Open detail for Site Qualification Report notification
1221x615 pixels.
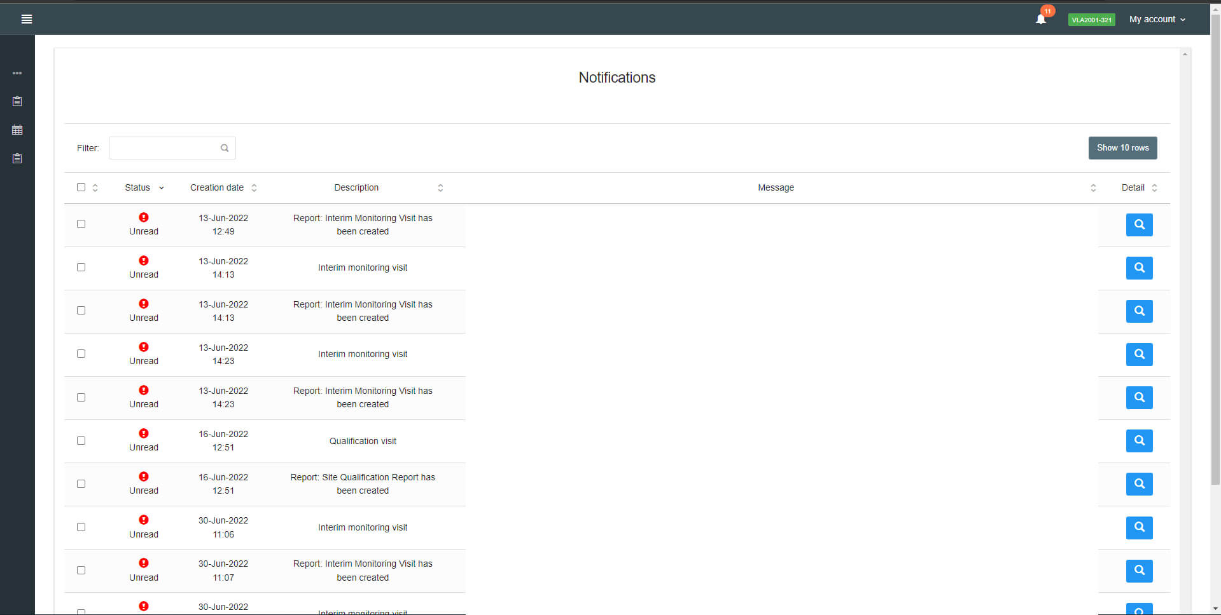[1139, 484]
